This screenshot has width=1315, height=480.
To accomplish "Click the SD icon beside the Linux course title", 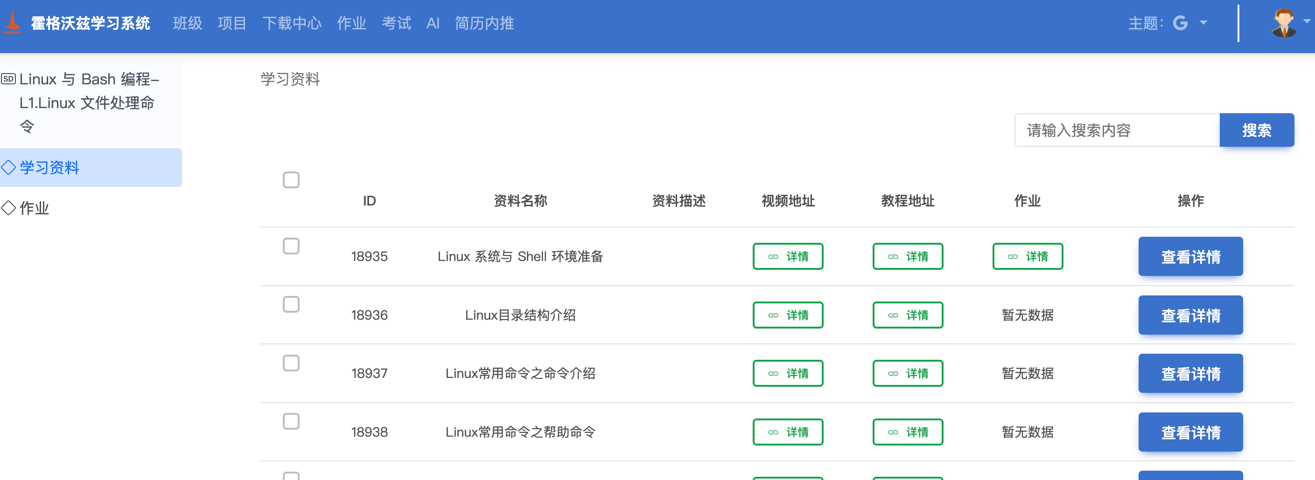I will [8, 79].
